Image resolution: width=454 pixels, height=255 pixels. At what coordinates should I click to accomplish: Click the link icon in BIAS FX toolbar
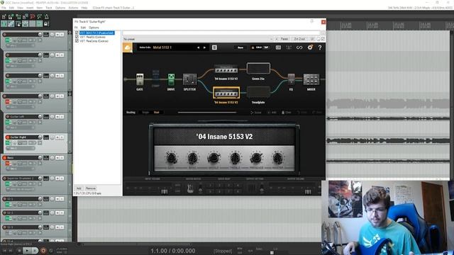point(299,47)
